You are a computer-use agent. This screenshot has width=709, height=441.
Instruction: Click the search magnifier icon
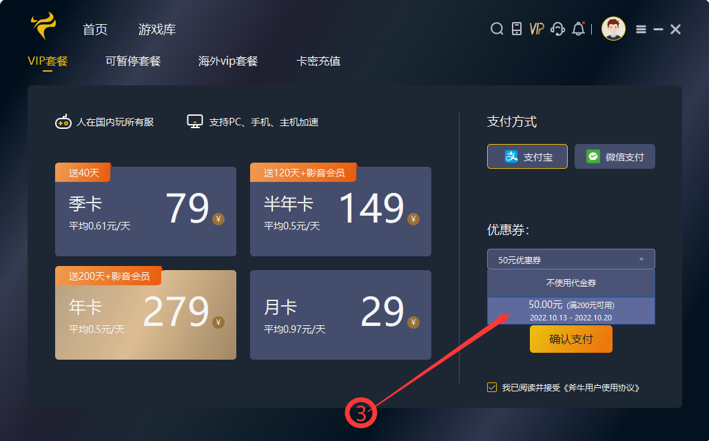pyautogui.click(x=496, y=29)
